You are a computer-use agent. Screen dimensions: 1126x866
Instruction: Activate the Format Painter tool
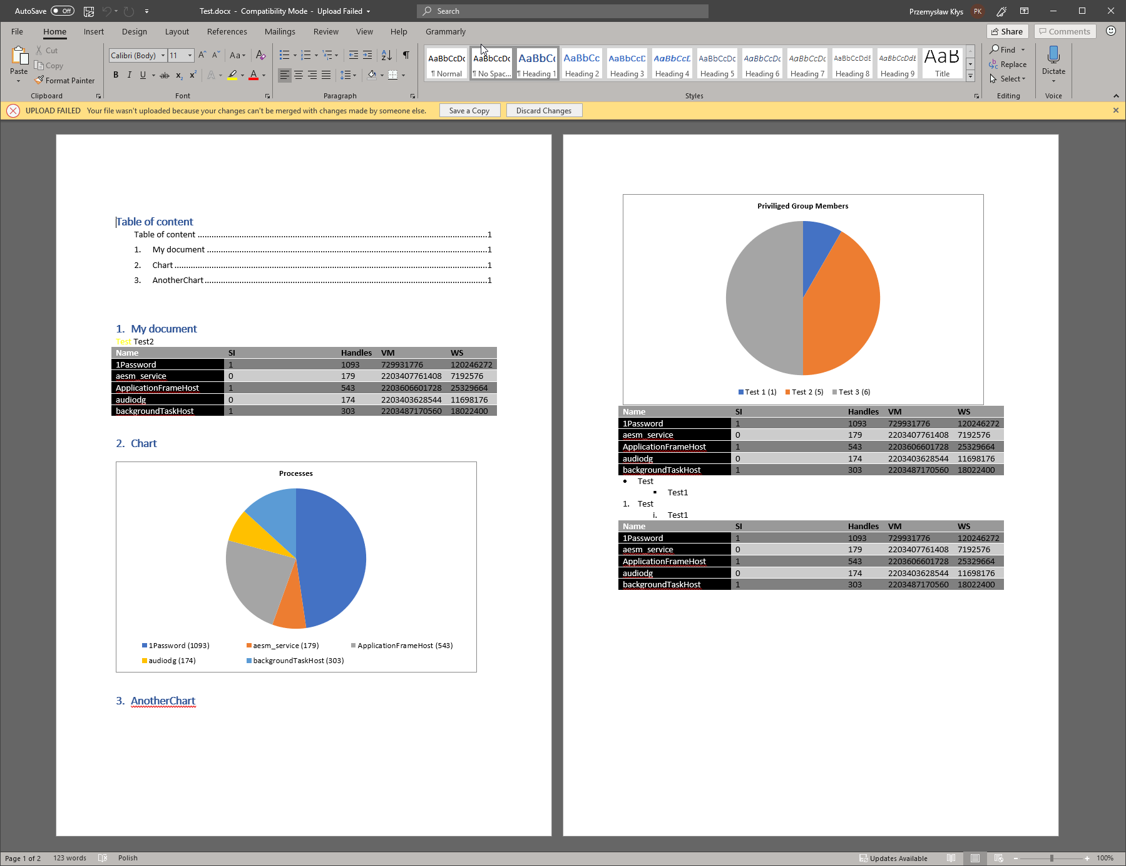coord(64,80)
